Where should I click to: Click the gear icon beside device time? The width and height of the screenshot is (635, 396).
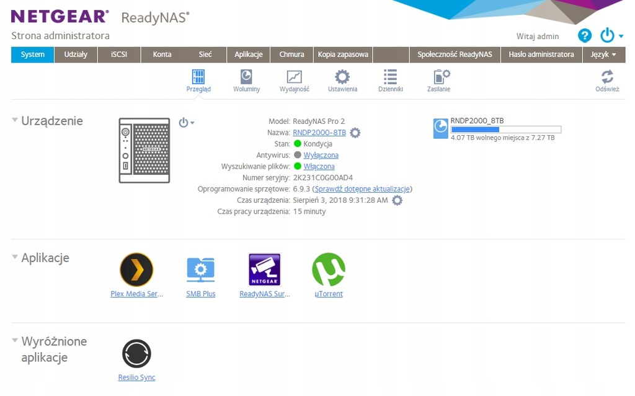pyautogui.click(x=397, y=200)
